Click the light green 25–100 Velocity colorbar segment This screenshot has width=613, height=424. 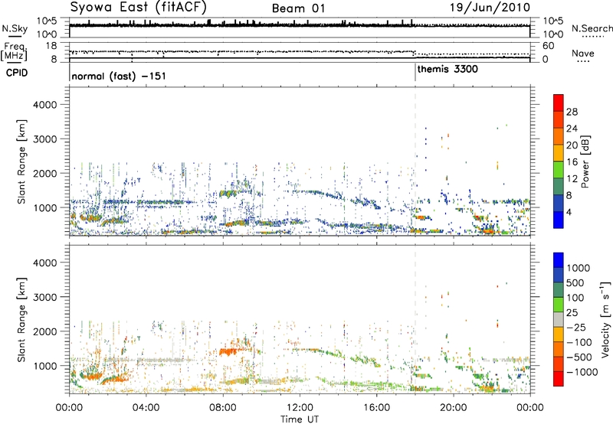pyautogui.click(x=559, y=305)
